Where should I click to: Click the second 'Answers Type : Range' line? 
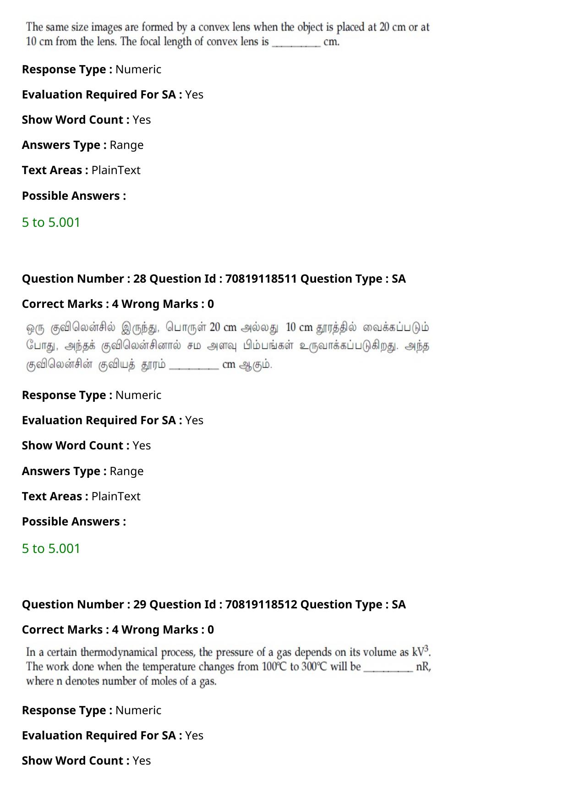82,471
